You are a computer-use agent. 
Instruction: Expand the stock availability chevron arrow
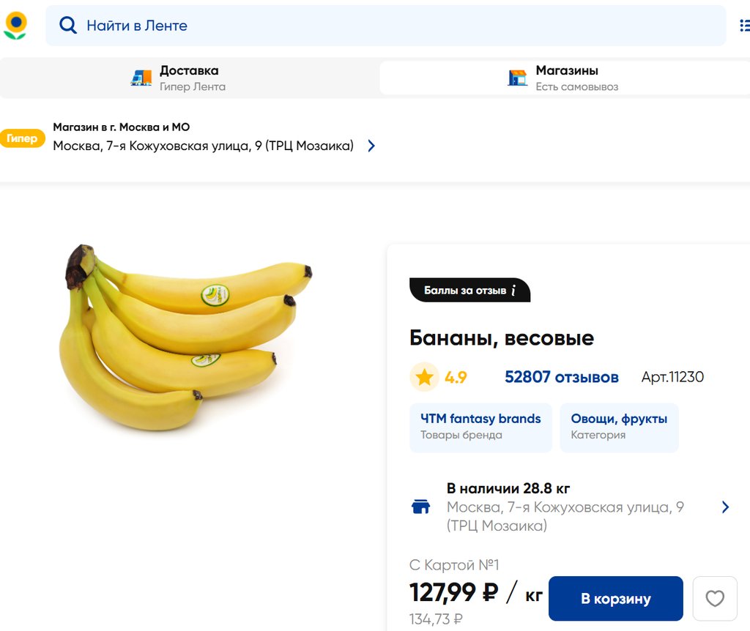[x=725, y=507]
